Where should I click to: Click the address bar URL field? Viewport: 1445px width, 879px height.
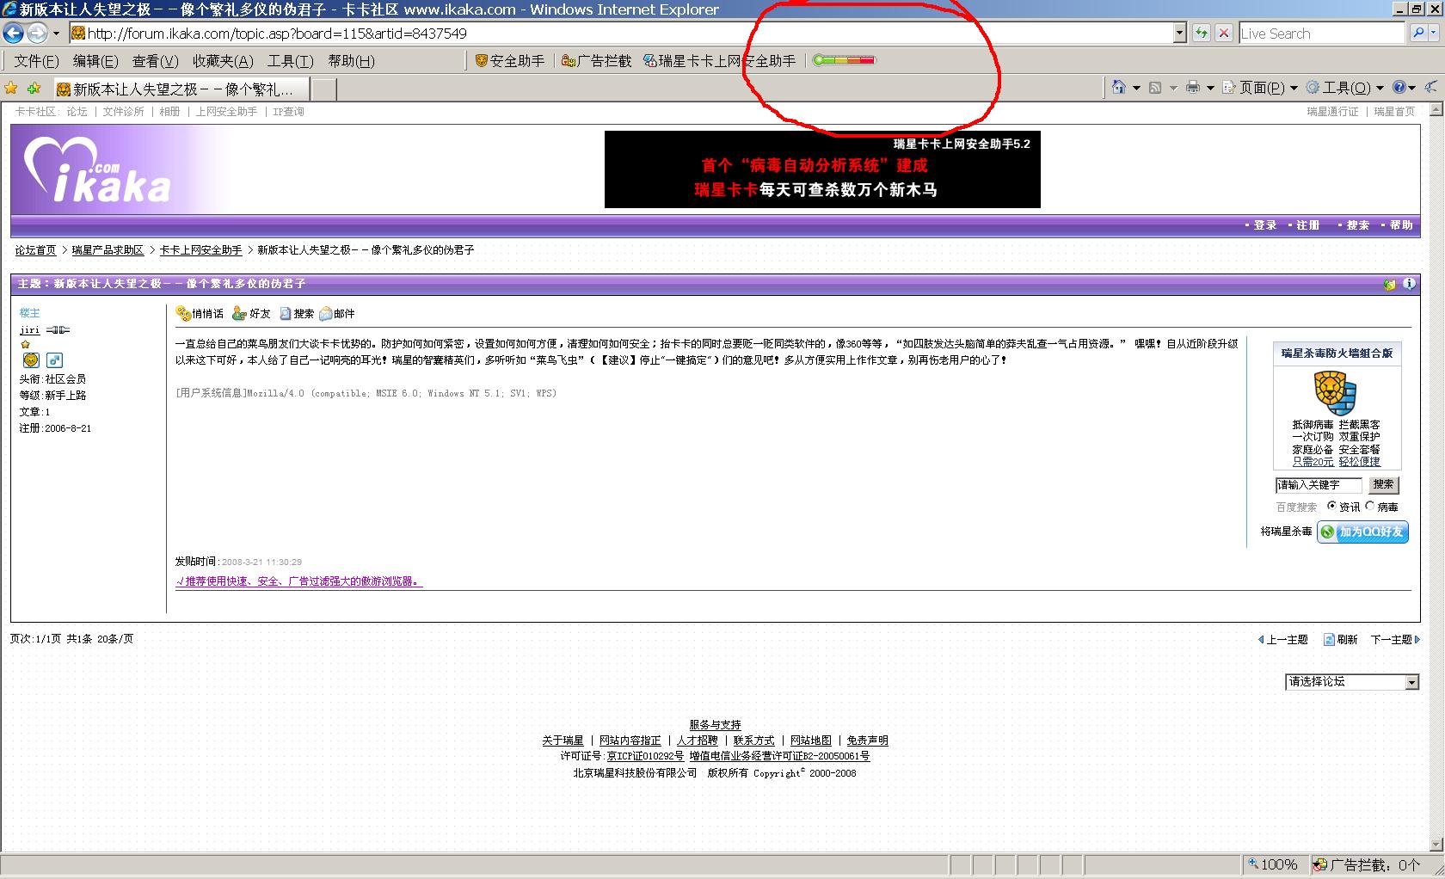pyautogui.click(x=620, y=34)
